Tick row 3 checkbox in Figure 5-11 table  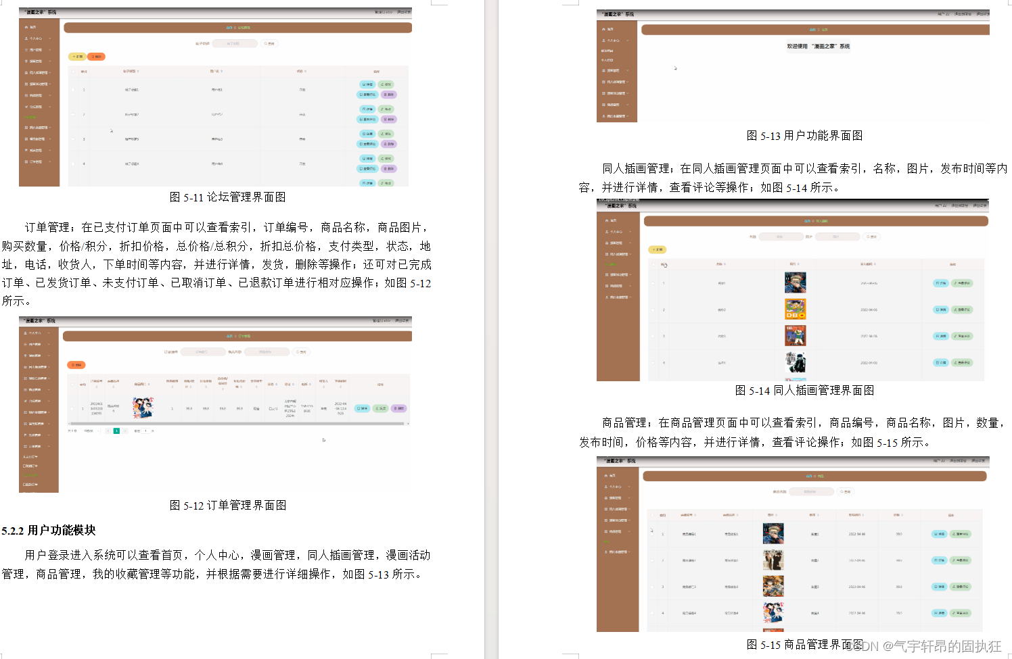click(x=73, y=139)
